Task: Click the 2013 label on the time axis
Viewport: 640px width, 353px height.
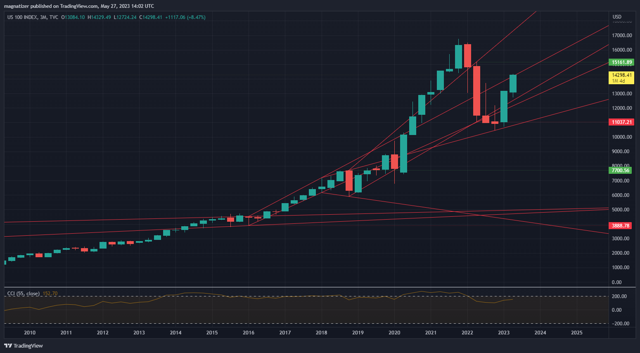Action: [x=139, y=333]
